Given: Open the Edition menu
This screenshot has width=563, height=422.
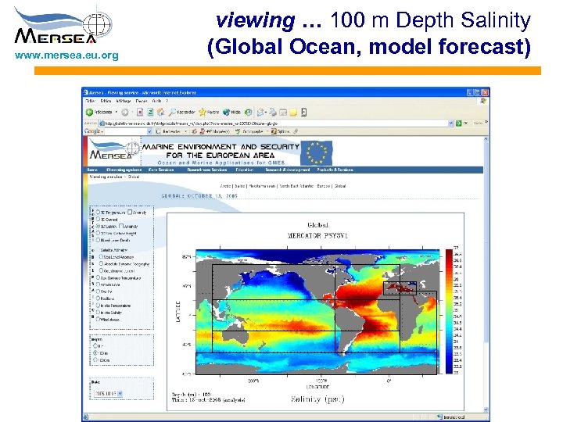Looking at the screenshot, I should [x=106, y=101].
